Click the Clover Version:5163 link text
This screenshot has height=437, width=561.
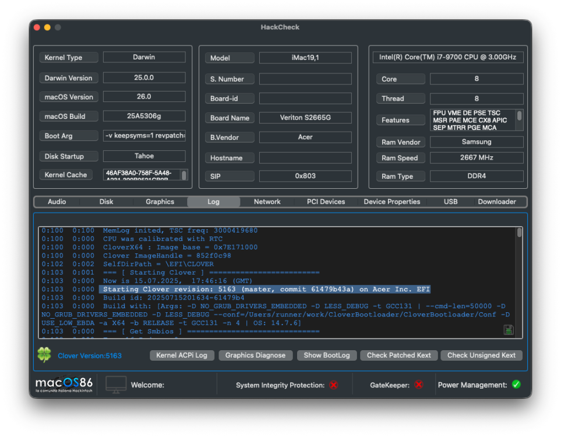point(90,356)
